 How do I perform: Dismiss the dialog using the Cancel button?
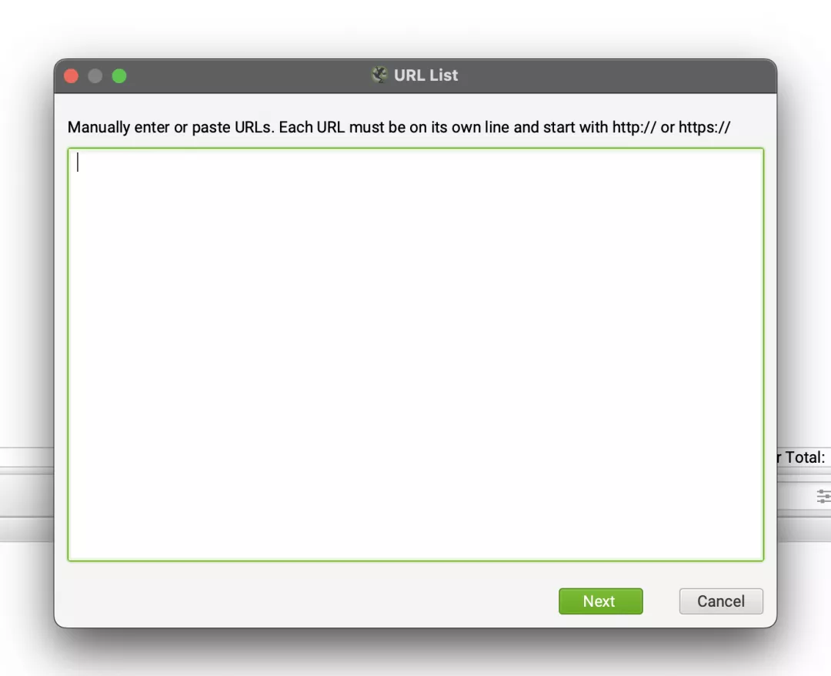pos(721,601)
